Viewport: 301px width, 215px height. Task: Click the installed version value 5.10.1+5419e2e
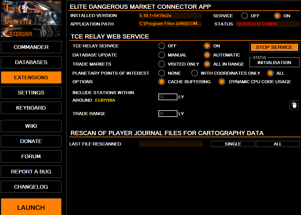tap(170, 15)
